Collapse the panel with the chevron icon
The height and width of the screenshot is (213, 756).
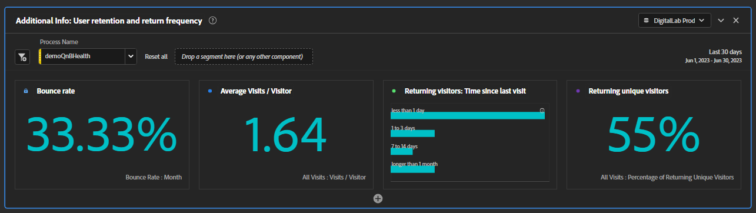721,21
